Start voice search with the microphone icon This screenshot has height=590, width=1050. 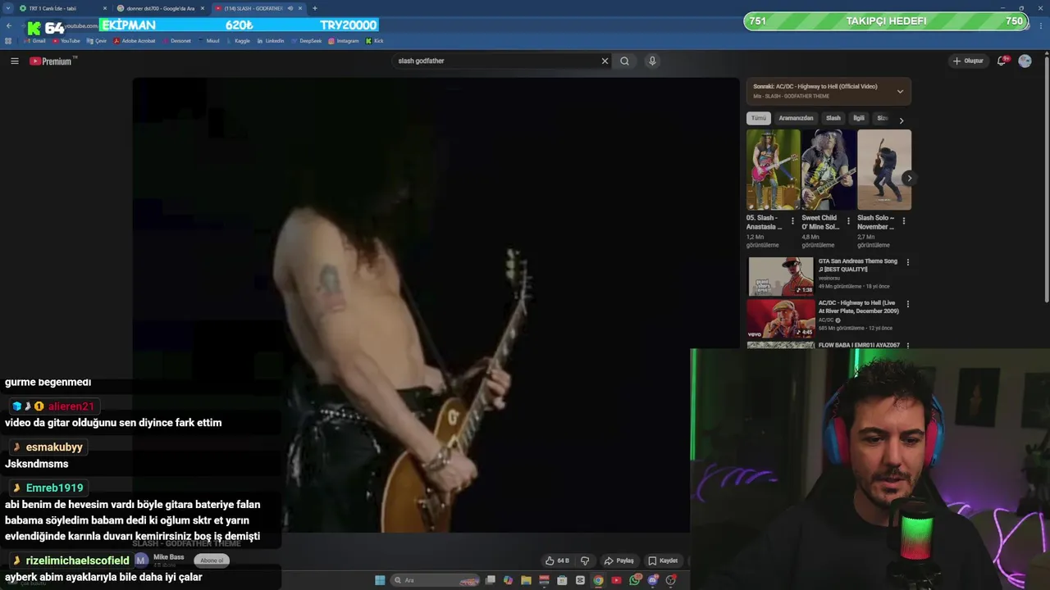pyautogui.click(x=652, y=61)
